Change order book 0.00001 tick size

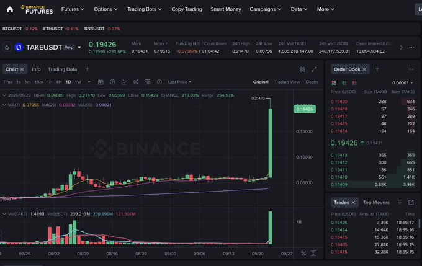point(402,83)
